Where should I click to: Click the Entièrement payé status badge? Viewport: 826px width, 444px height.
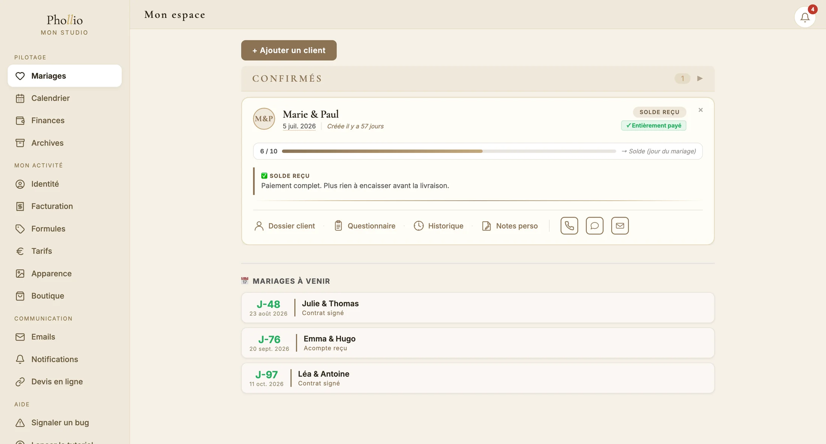[x=654, y=126]
